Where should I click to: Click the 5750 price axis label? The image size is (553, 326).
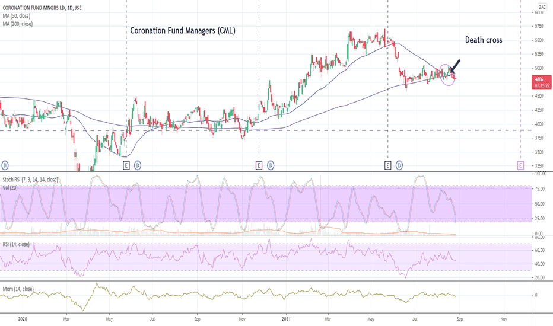click(x=539, y=26)
